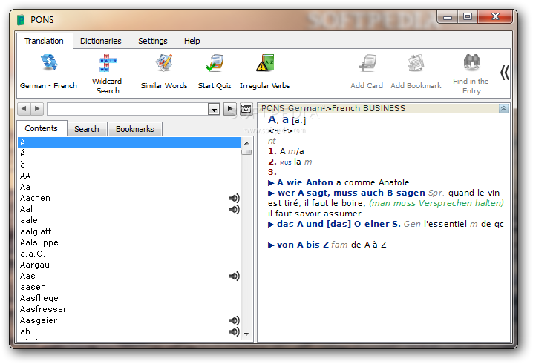Select entry 'A' in word list
The width and height of the screenshot is (533, 364).
[x=129, y=142]
